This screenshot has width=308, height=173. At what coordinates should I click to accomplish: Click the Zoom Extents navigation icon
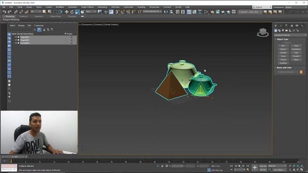(x=298, y=166)
